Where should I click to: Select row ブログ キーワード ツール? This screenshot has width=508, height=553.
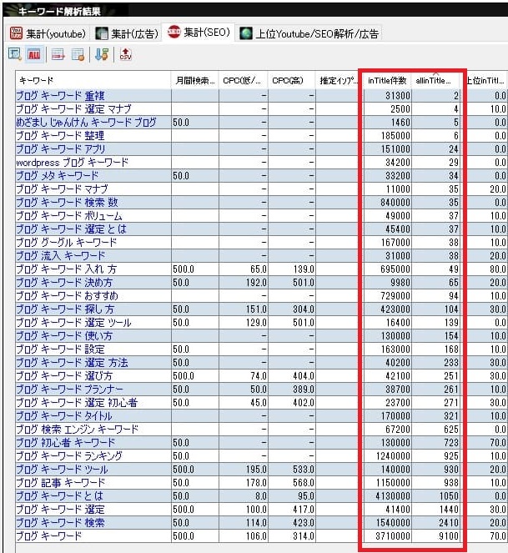(x=261, y=470)
